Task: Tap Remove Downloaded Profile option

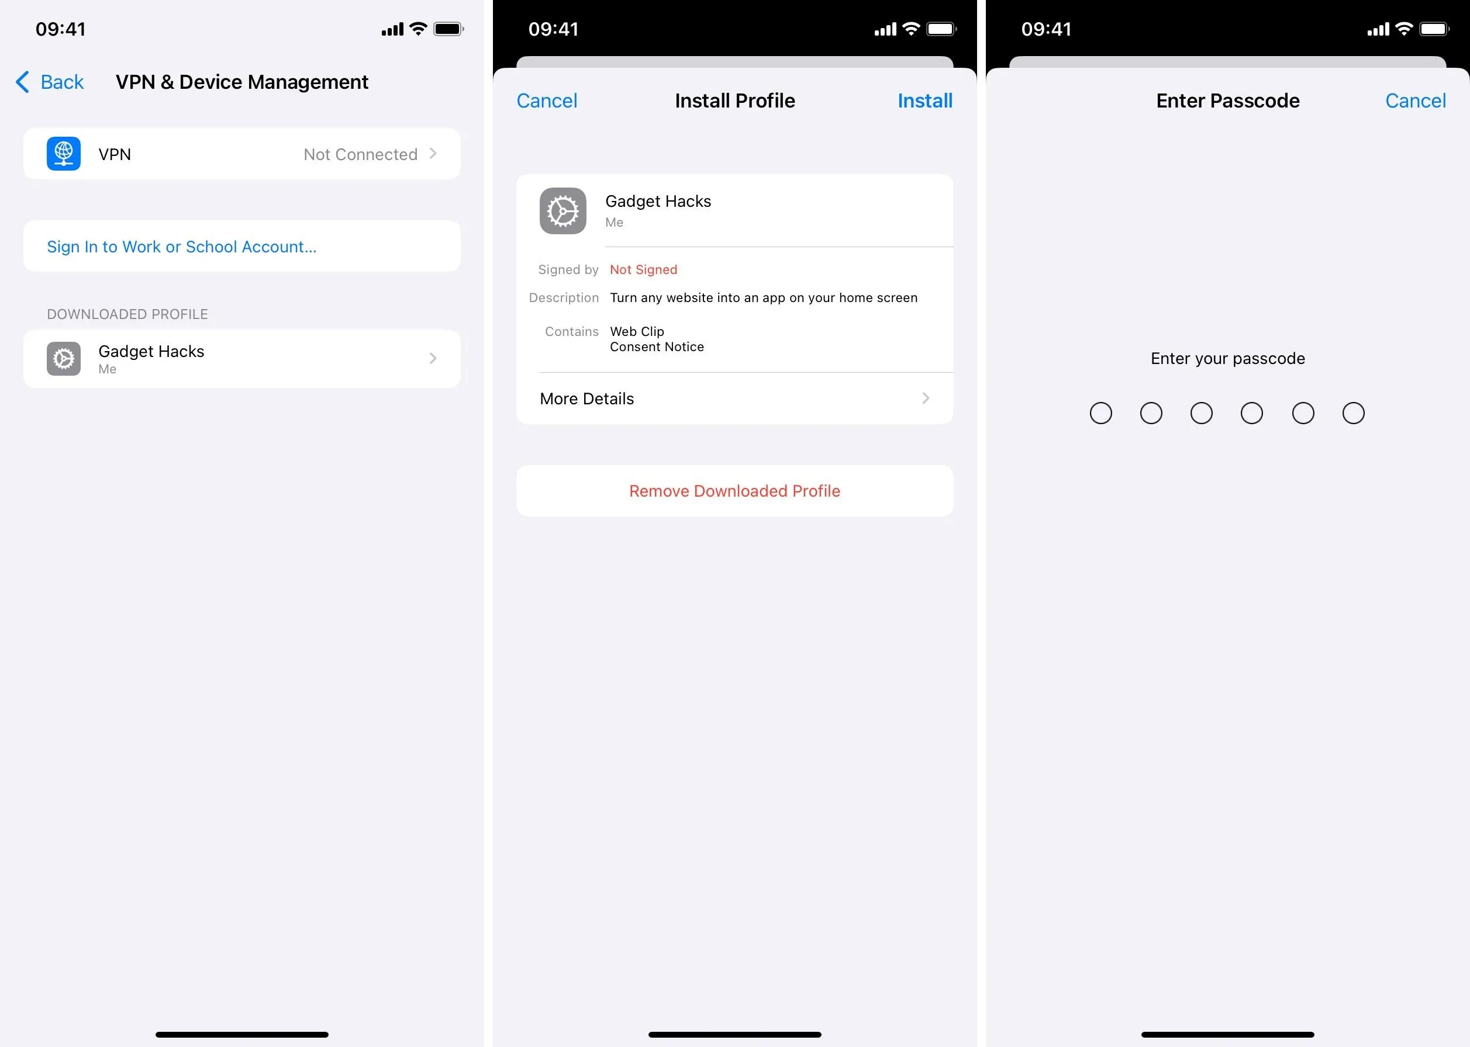Action: tap(735, 491)
